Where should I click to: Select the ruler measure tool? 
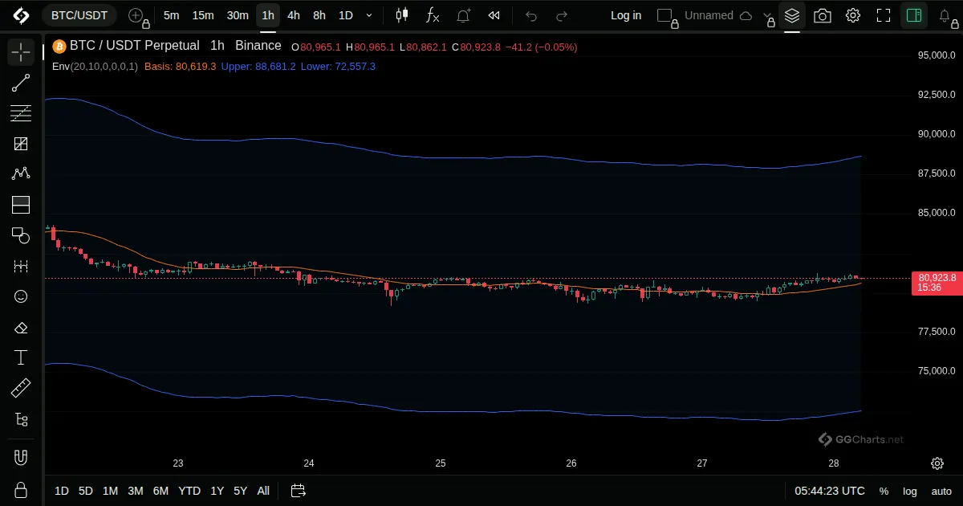click(21, 388)
